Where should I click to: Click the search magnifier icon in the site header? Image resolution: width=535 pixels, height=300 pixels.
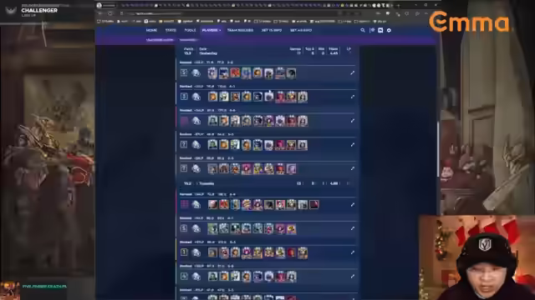363,30
